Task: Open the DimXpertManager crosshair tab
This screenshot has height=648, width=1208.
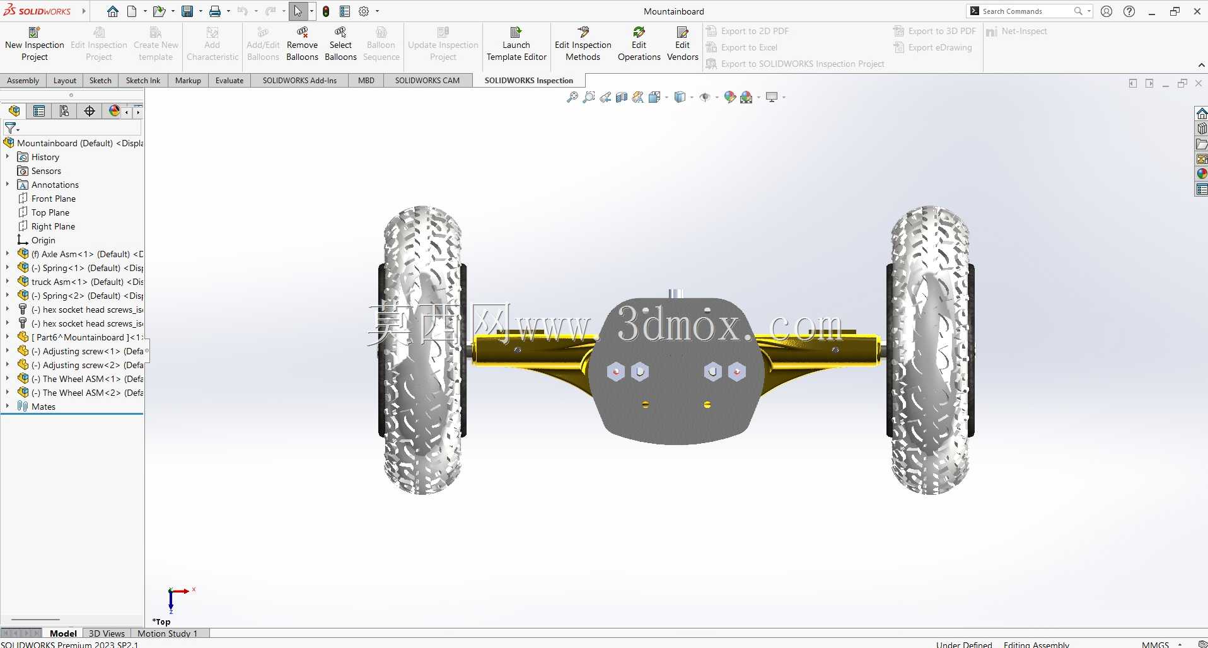Action: click(x=90, y=111)
